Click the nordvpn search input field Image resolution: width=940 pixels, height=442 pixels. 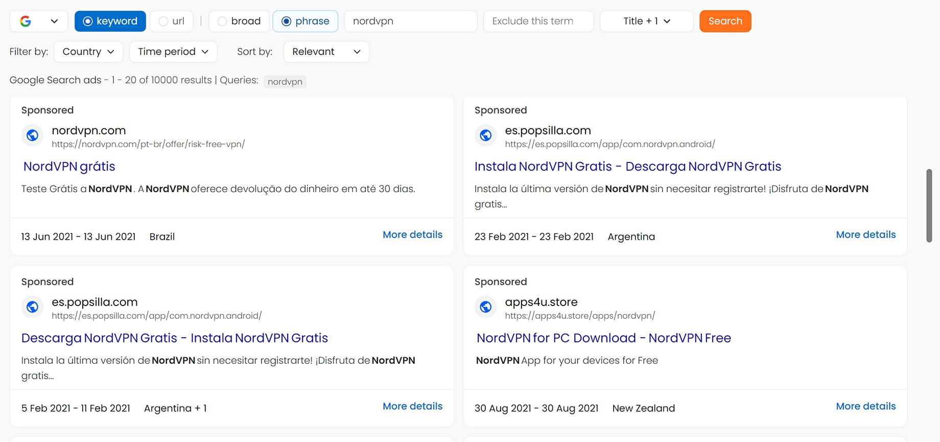coord(411,21)
